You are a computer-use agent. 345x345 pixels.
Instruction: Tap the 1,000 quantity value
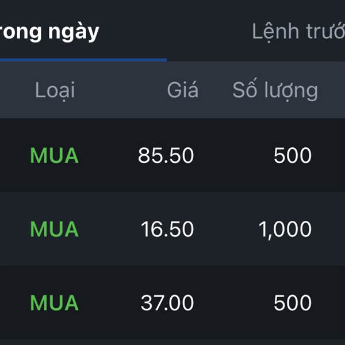(x=285, y=229)
